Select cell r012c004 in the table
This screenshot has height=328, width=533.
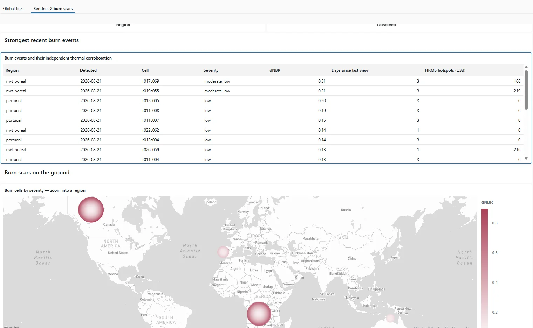point(151,140)
